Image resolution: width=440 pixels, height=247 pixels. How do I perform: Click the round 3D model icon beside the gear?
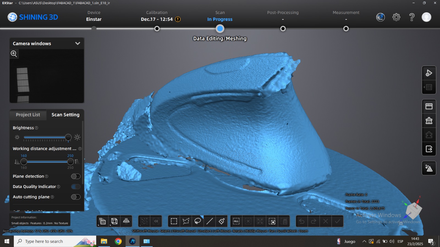(x=381, y=17)
